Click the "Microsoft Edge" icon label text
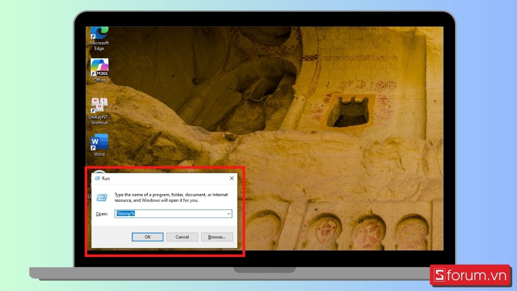 (x=99, y=46)
